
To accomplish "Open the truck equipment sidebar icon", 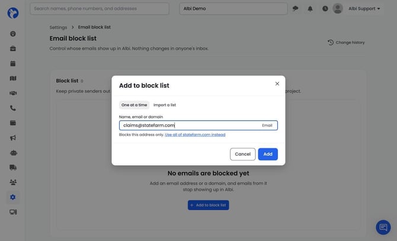I will [x=13, y=168].
